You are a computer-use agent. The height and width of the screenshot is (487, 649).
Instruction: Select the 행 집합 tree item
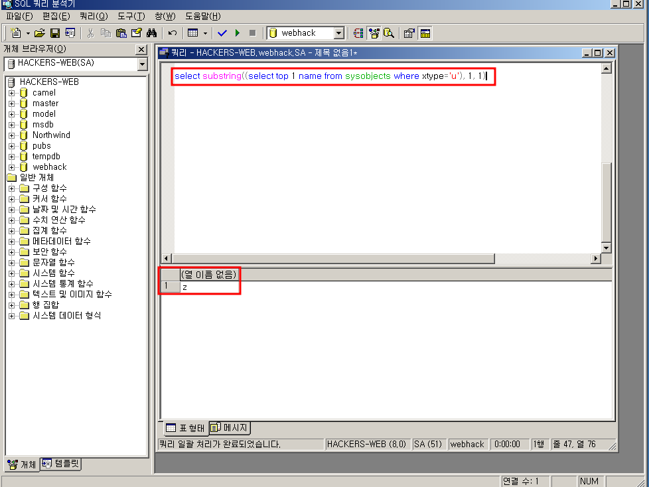click(x=46, y=305)
